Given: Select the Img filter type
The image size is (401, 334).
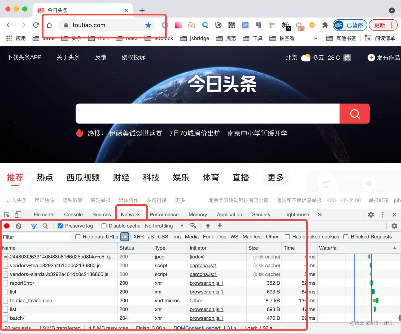Looking at the screenshot, I should pos(176,237).
